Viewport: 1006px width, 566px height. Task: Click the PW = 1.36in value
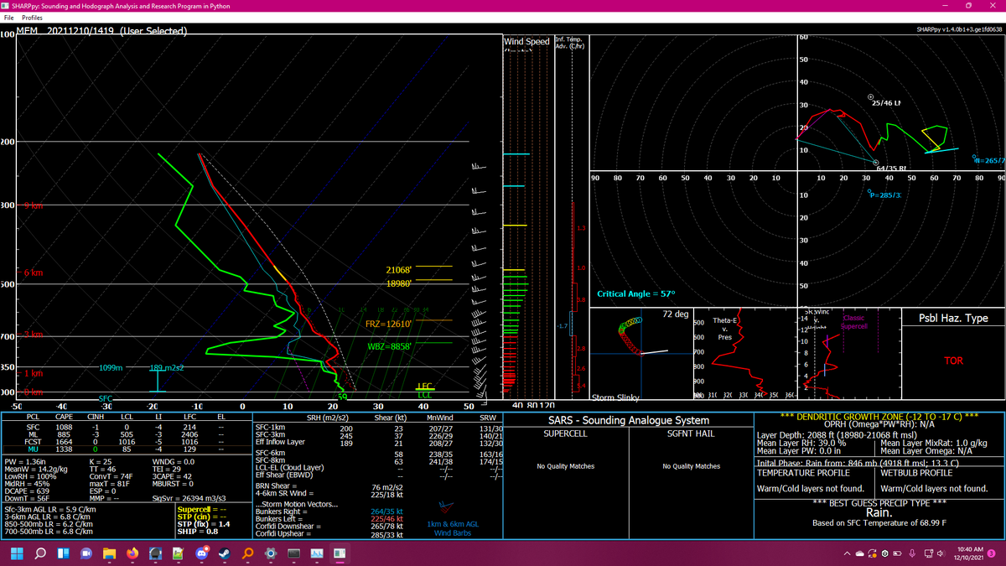point(25,462)
